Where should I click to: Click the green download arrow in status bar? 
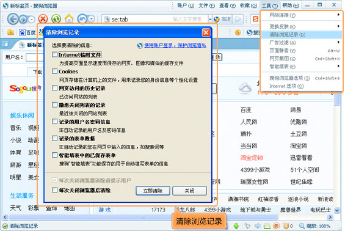click(x=236, y=226)
